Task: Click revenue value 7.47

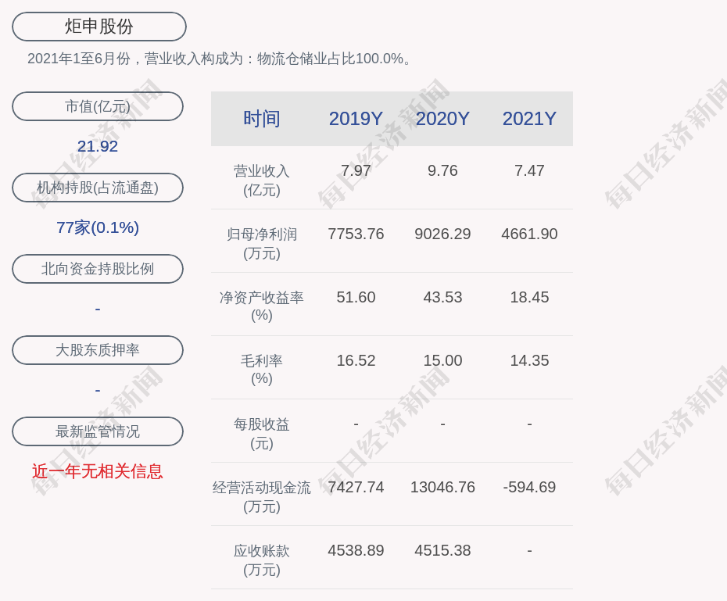Action: (529, 170)
